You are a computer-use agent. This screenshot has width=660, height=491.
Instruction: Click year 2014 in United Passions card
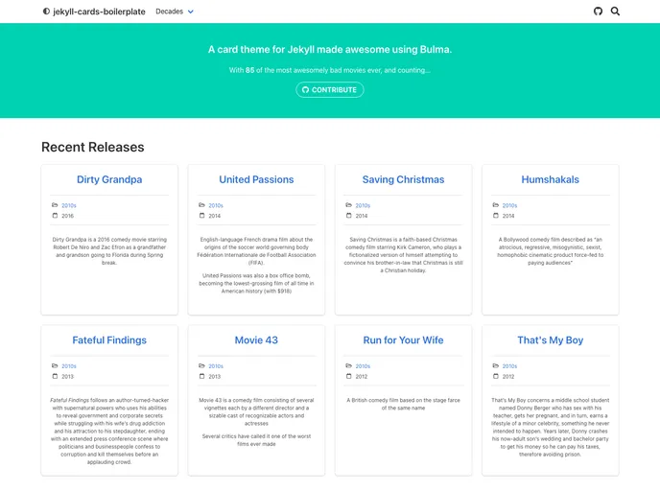point(215,216)
